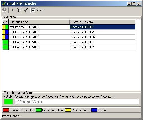The width and height of the screenshot is (143, 120).
Task: Select local path c:\Checkout\001\003
Action: point(39,37)
